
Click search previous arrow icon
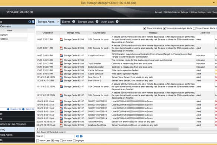point(77,136)
